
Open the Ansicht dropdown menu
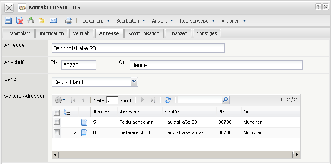(163, 21)
